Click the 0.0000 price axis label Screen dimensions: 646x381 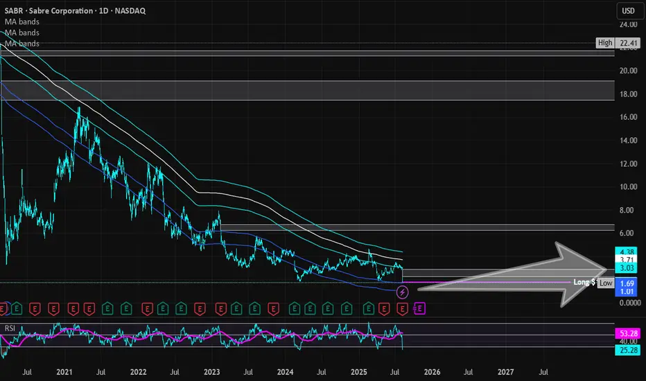point(630,303)
